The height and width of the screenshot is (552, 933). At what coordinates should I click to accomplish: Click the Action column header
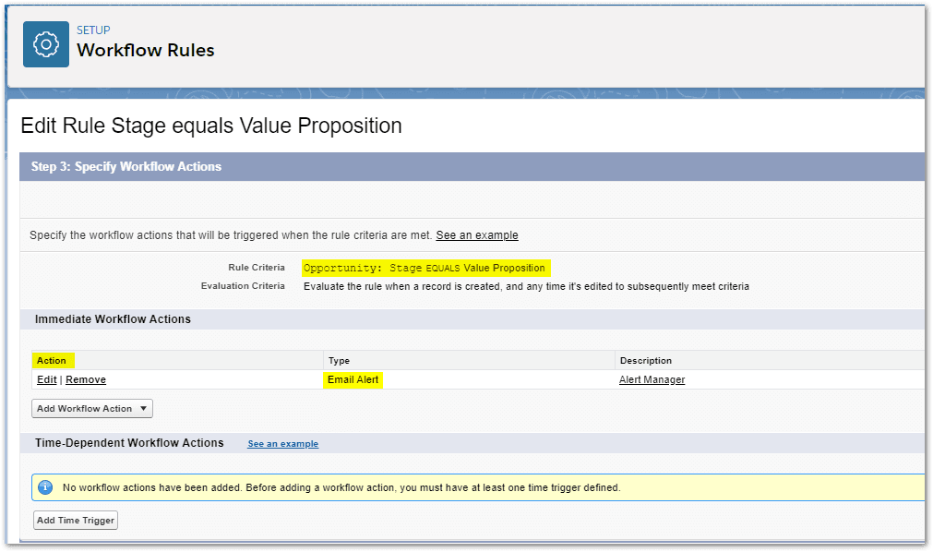(x=52, y=360)
